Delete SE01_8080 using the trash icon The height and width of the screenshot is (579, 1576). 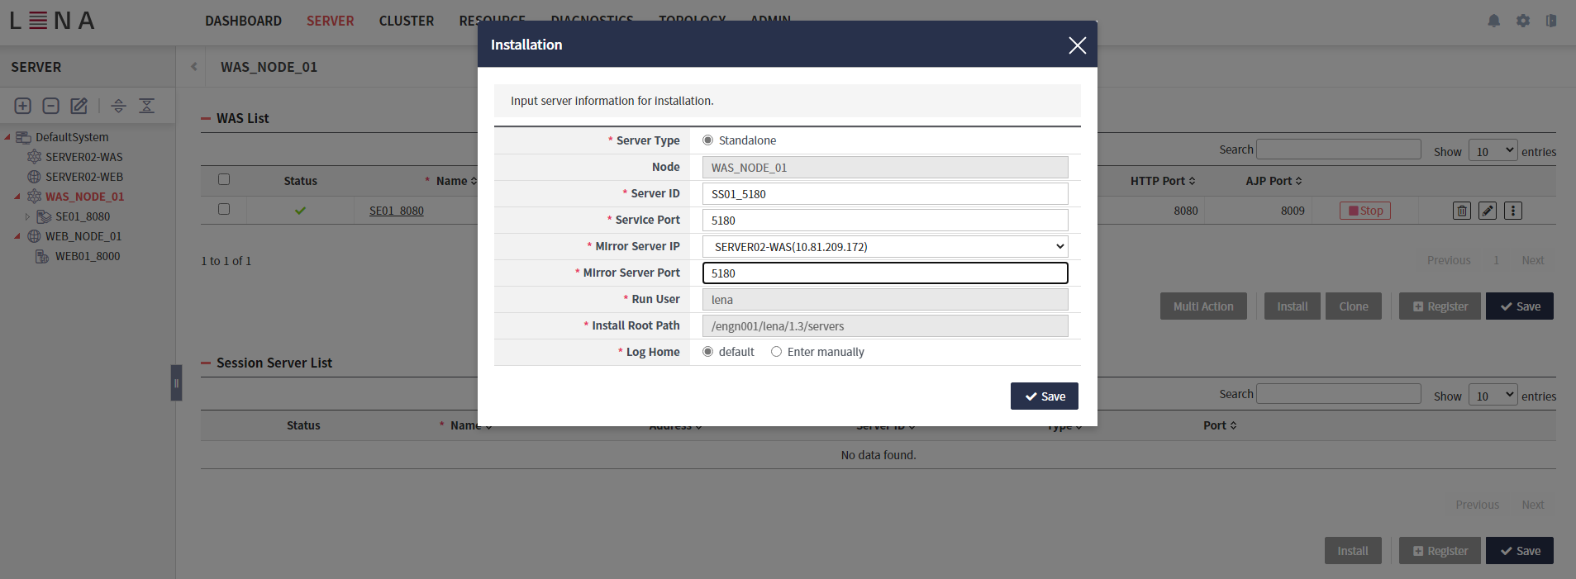coord(1461,211)
